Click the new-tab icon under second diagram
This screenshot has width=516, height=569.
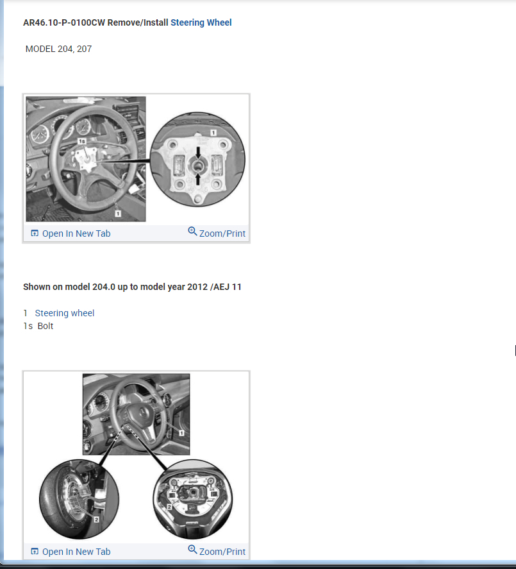35,552
